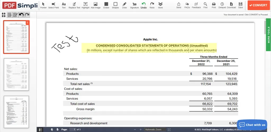The image size is (271, 132).
Task: Open the Shapes tool
Action: 115,5
